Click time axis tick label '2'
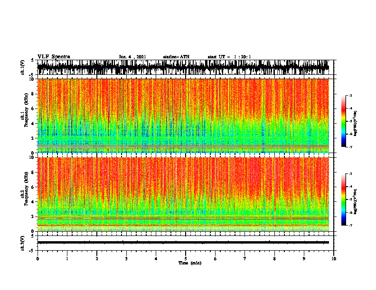The height and width of the screenshot is (290, 376). click(97, 259)
